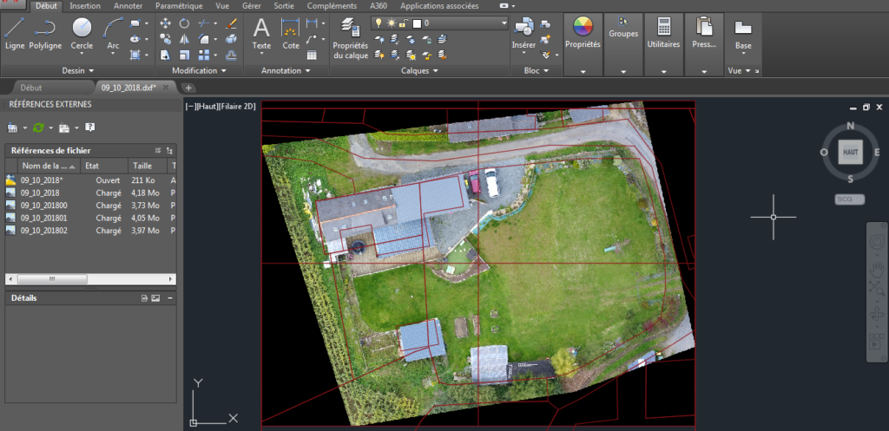The image size is (889, 431).
Task: Add a new drawing tab with plus
Action: click(x=188, y=88)
